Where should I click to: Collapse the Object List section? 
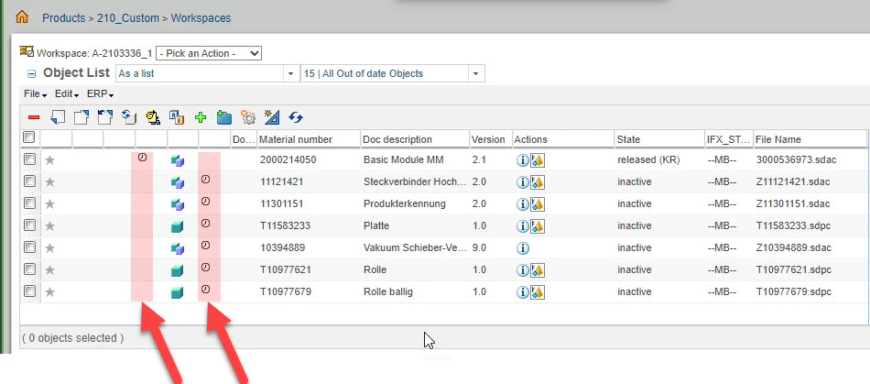point(32,74)
